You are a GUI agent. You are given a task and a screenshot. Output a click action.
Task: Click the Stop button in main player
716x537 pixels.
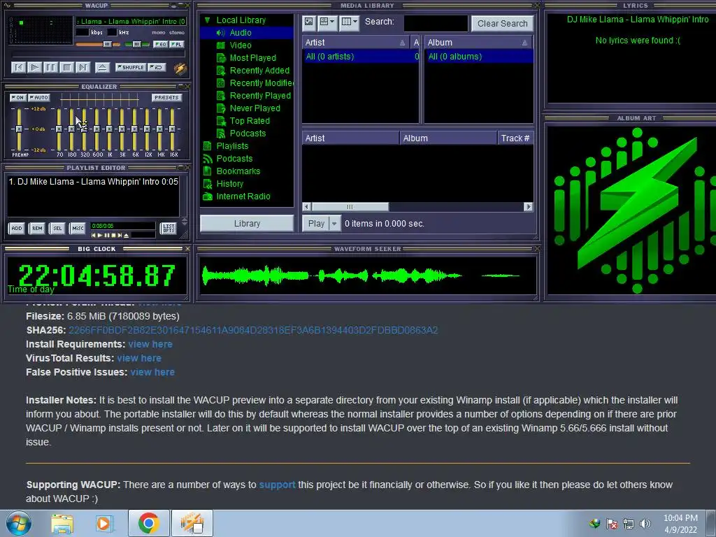66,68
